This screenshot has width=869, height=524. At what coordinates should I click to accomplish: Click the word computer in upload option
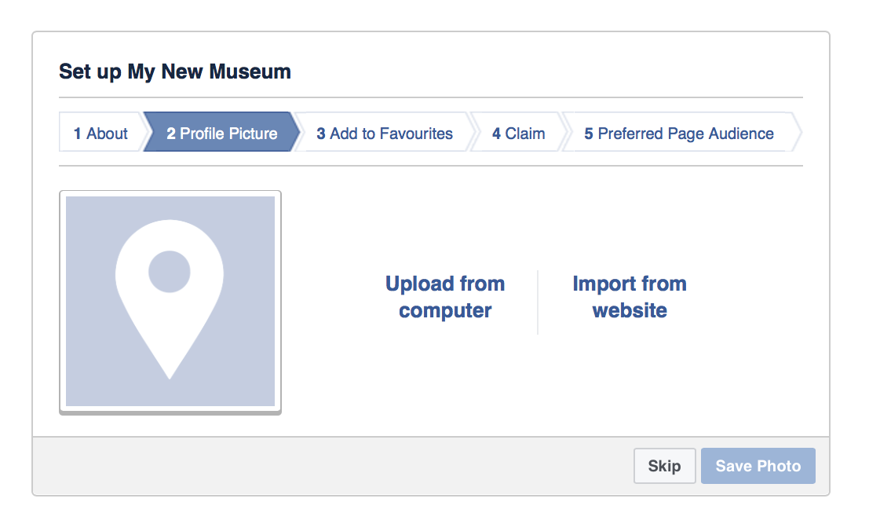coord(445,310)
